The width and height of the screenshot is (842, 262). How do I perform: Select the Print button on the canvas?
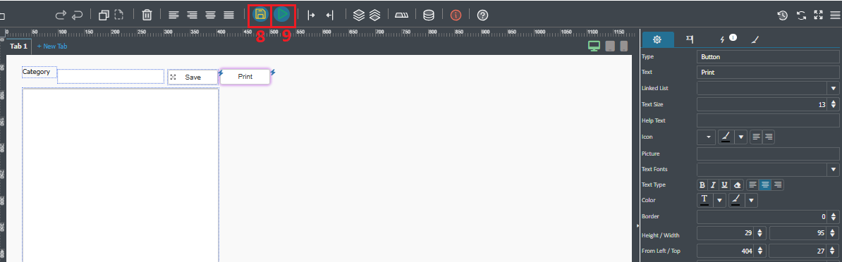click(x=245, y=77)
